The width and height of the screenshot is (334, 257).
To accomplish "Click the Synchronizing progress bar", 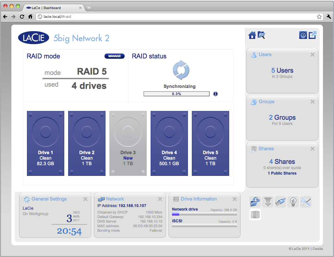I will [x=177, y=94].
